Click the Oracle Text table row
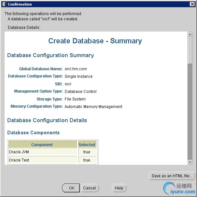 click(53, 160)
